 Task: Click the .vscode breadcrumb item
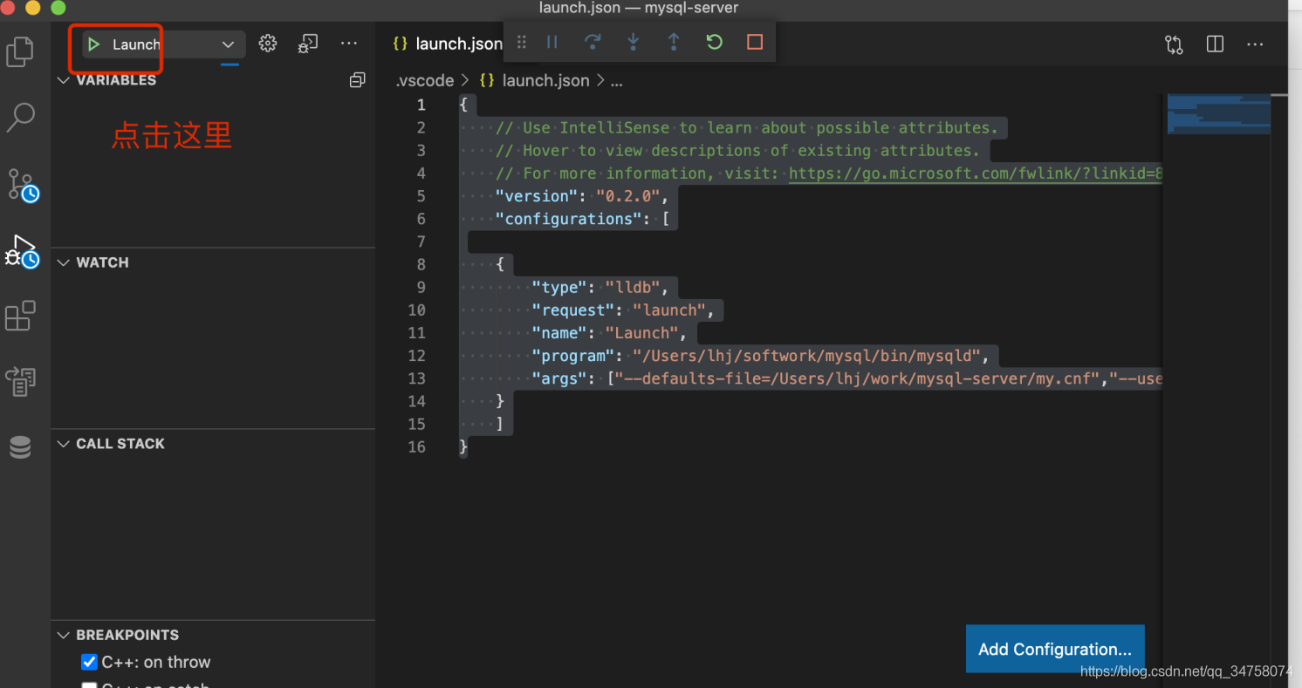tap(425, 80)
